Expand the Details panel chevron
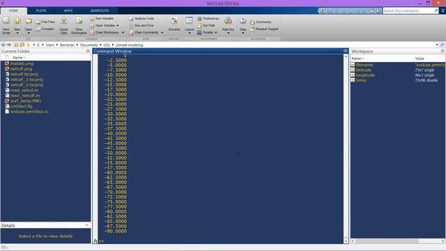 [87, 225]
